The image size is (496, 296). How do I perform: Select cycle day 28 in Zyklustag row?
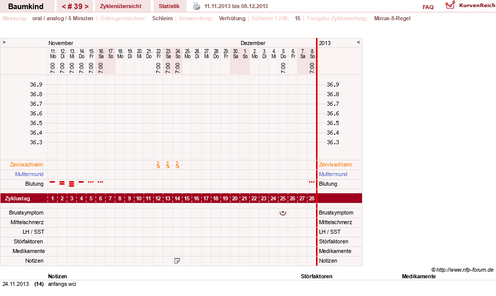coord(311,198)
